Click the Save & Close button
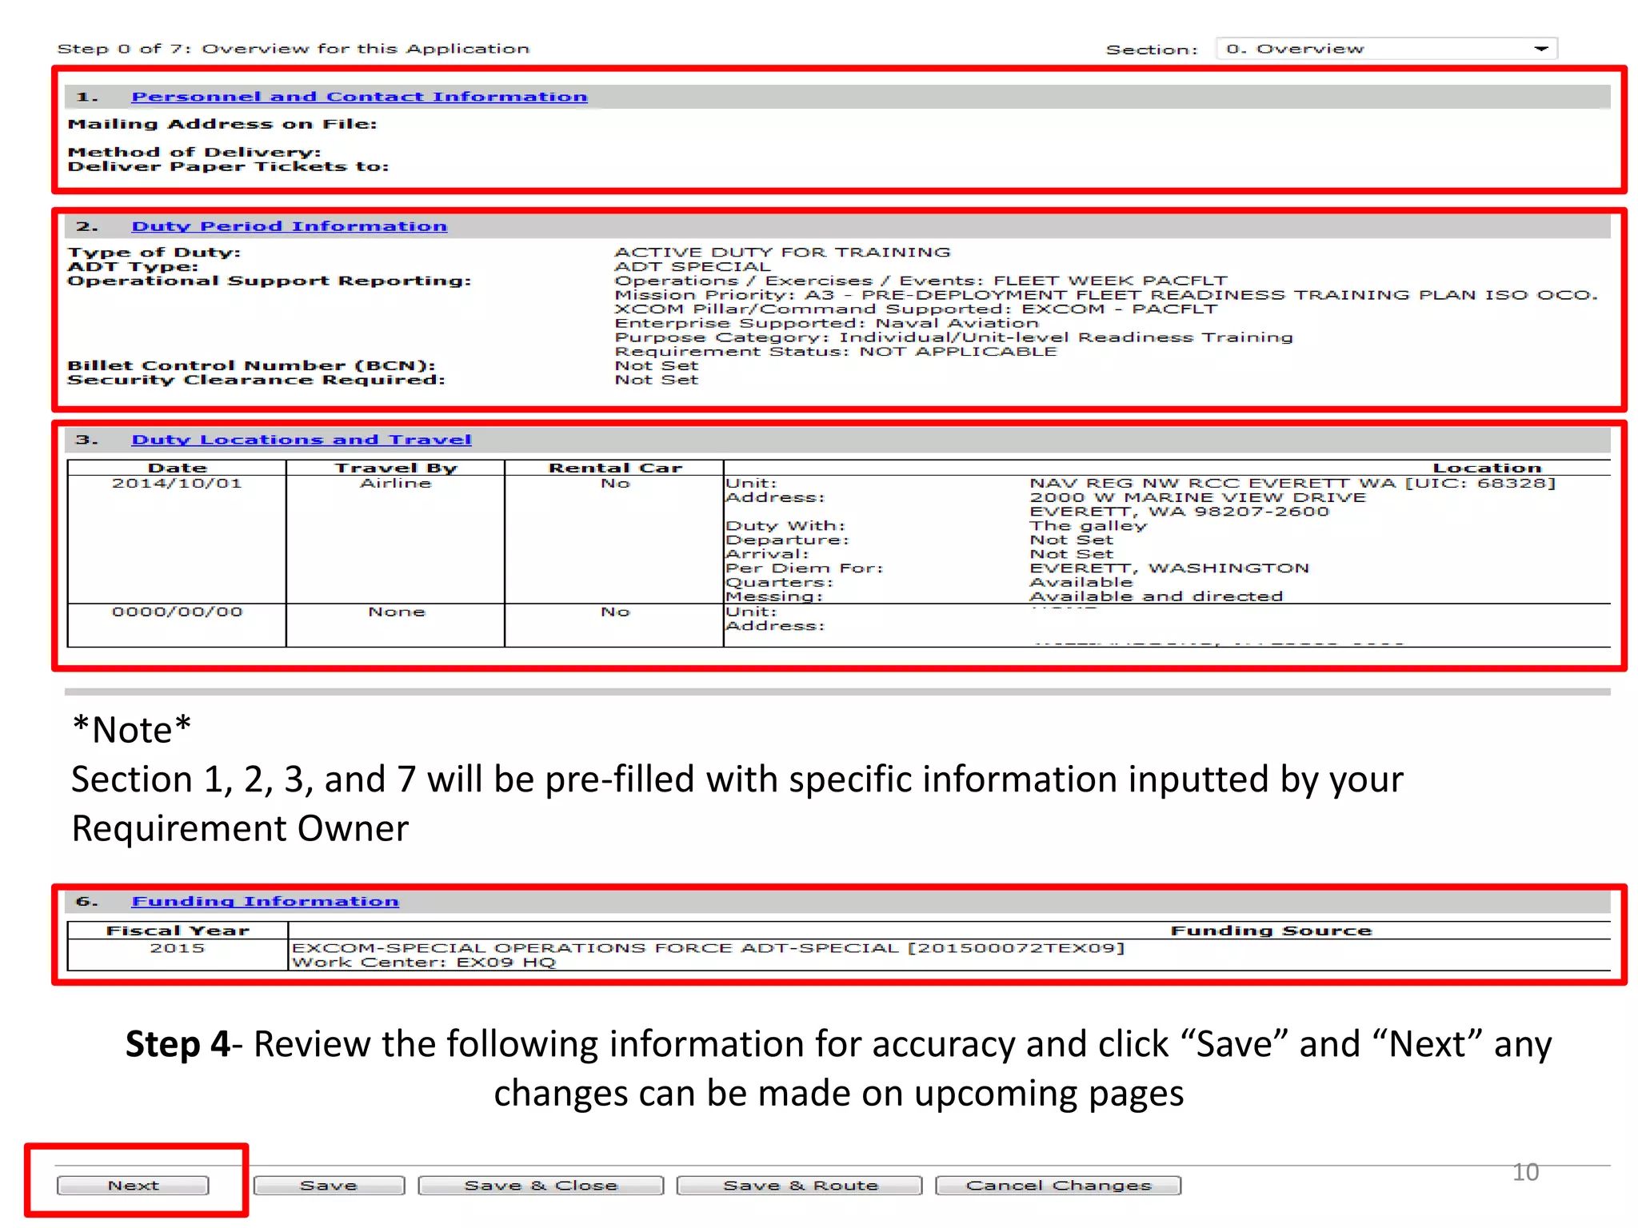Viewport: 1638px width, 1228px height. click(x=541, y=1185)
